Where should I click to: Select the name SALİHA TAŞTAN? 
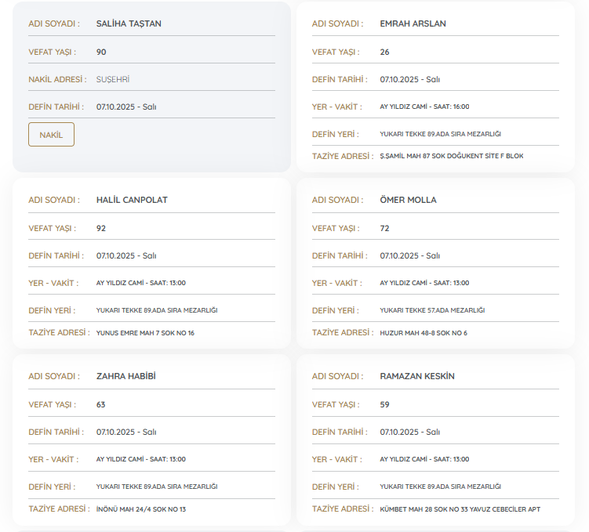tap(129, 24)
